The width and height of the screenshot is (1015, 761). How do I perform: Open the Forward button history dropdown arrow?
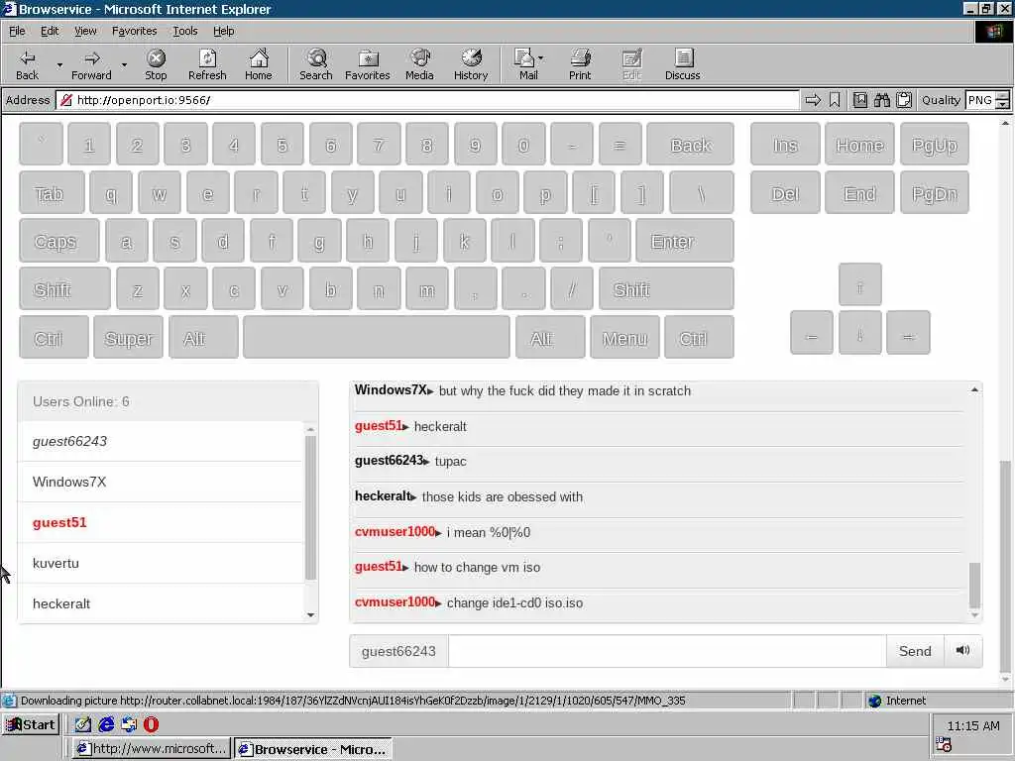pyautogui.click(x=124, y=64)
